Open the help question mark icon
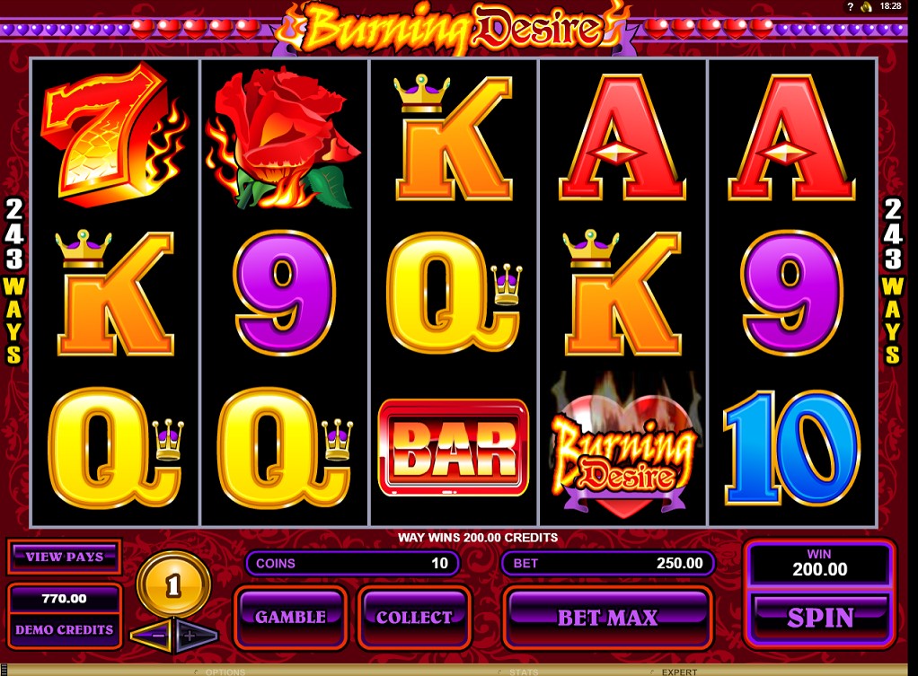This screenshot has height=676, width=918. [x=850, y=6]
